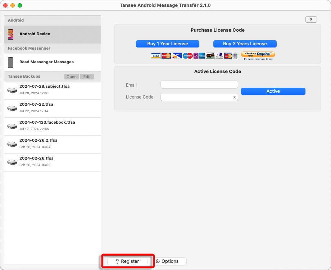
Task: Click the JCB card logo
Action: coord(235,56)
